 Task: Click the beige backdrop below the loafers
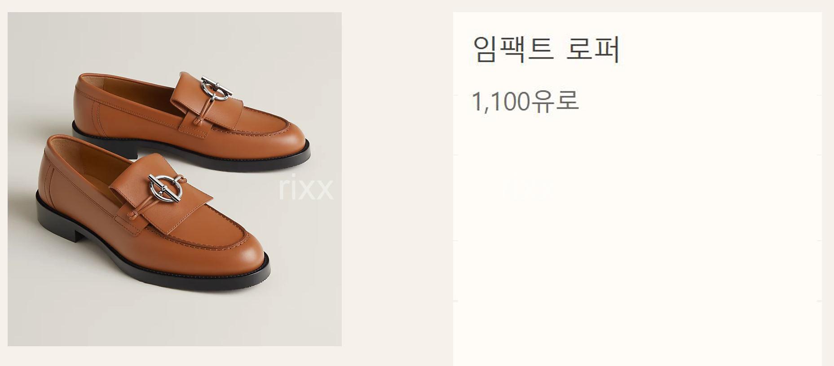[175, 321]
